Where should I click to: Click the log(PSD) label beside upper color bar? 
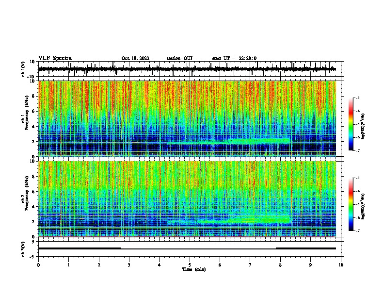point(363,126)
